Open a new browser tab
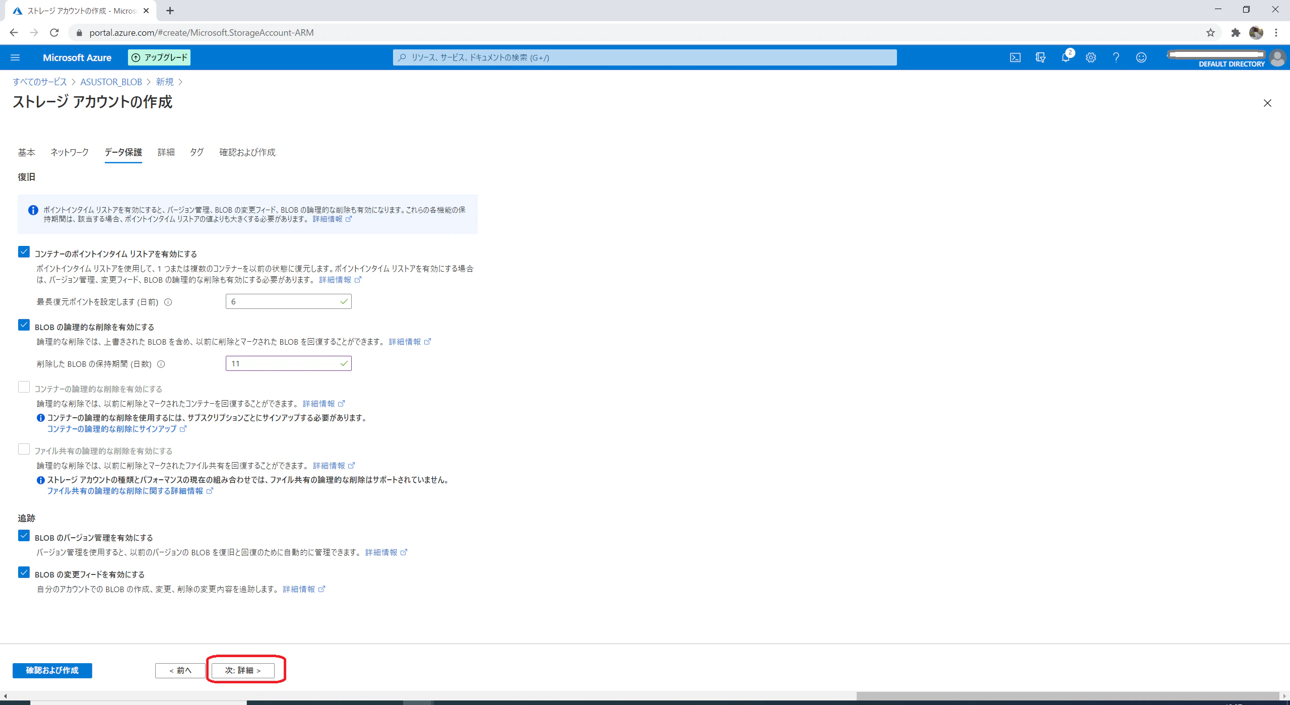 pyautogui.click(x=170, y=11)
